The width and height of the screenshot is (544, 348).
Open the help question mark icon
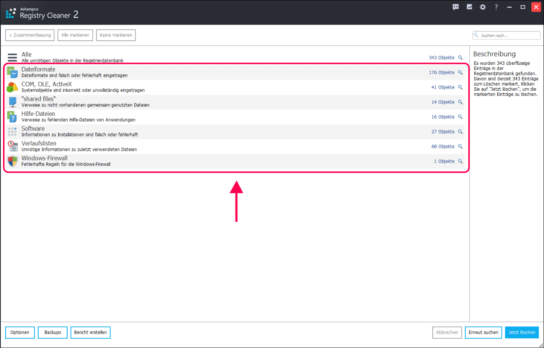coord(496,7)
